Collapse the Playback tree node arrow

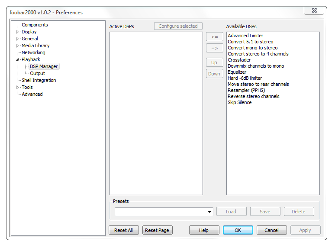click(18, 59)
